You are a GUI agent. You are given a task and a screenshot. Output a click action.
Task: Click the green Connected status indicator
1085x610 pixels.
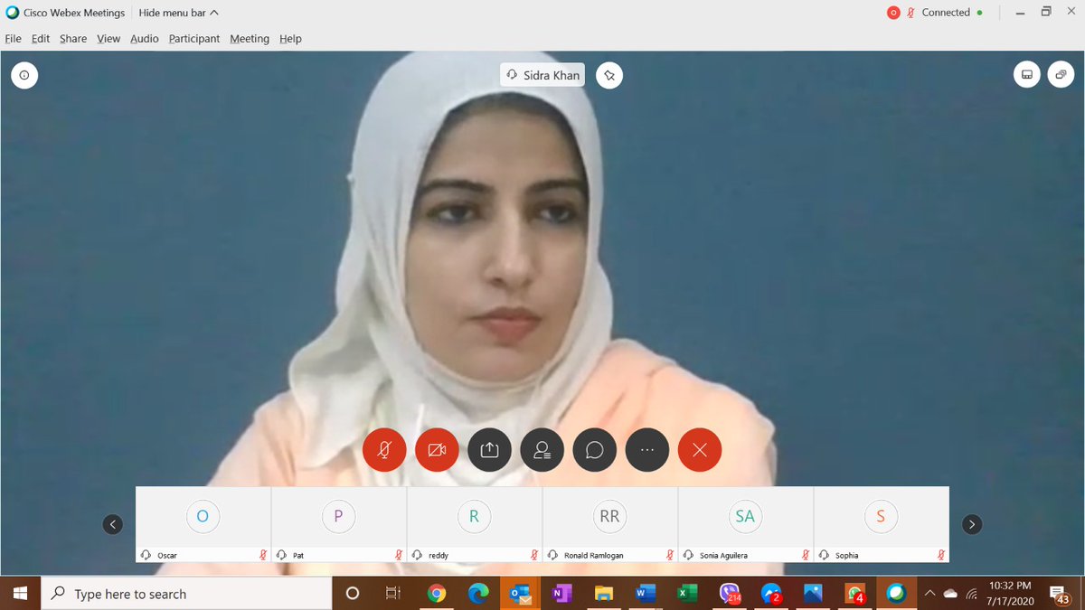click(981, 12)
